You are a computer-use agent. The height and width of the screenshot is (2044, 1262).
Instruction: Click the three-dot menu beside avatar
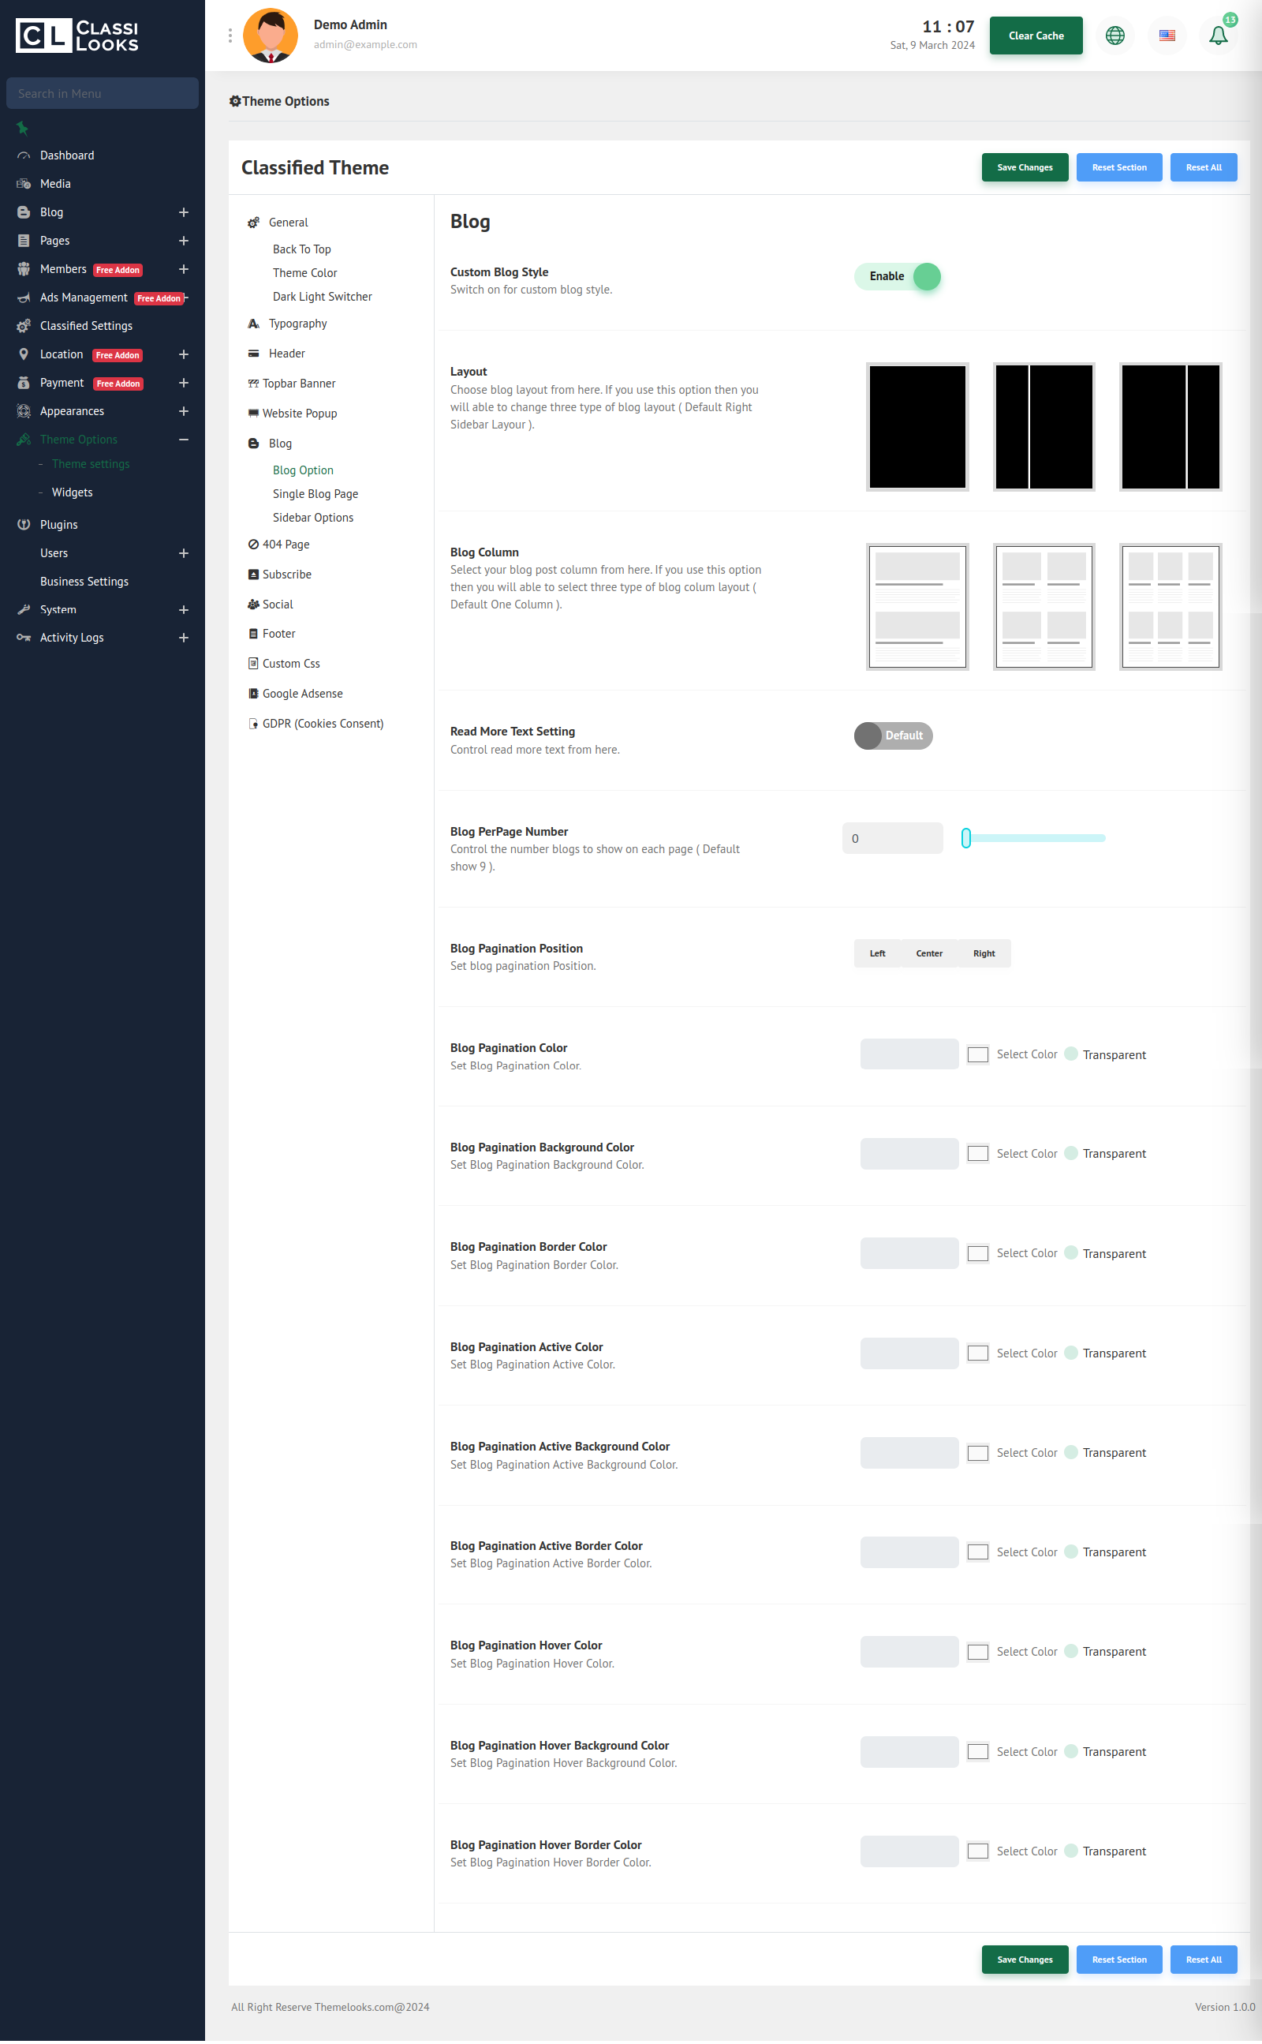point(230,36)
